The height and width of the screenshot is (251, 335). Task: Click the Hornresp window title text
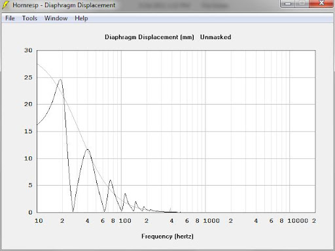[x=63, y=5]
